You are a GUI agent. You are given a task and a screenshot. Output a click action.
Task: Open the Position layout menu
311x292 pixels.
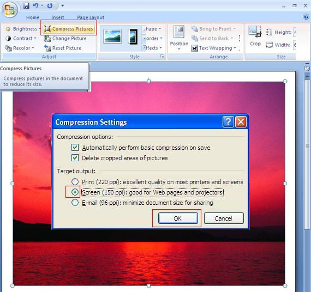click(x=179, y=38)
